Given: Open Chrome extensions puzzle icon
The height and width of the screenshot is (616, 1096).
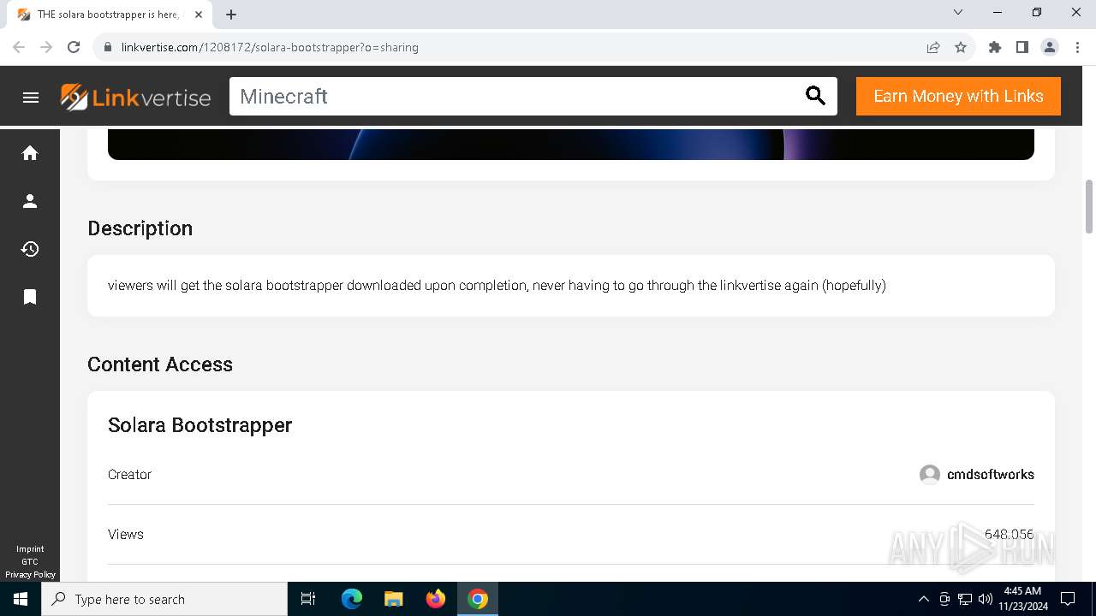Looking at the screenshot, I should pos(995,47).
